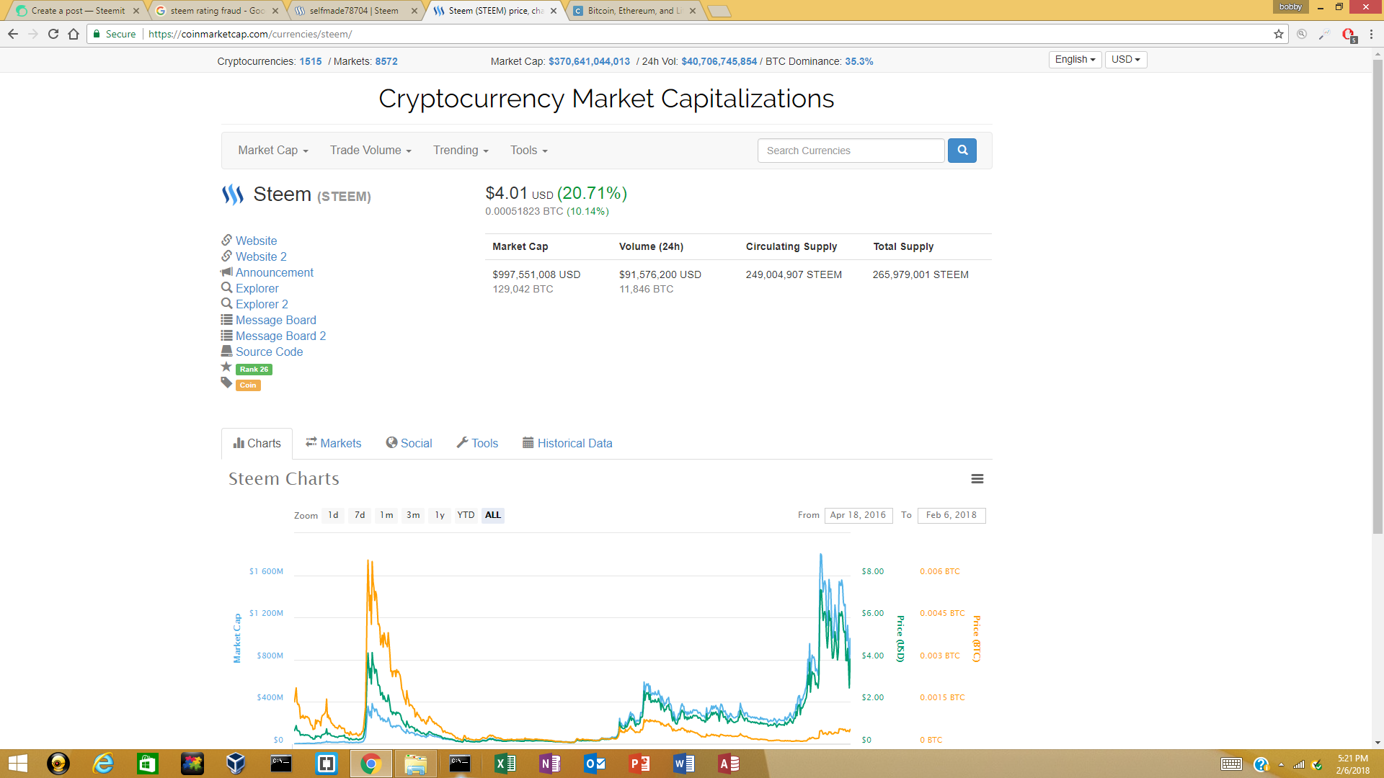Launch OneNote from the taskbar

click(549, 764)
